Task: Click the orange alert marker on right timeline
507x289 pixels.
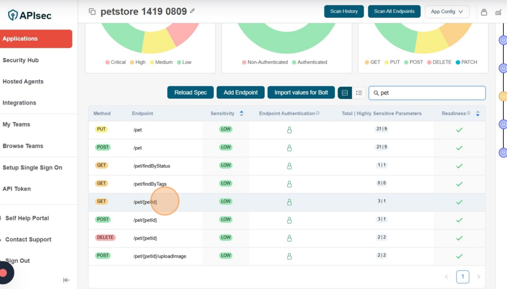Action: pyautogui.click(x=502, y=96)
